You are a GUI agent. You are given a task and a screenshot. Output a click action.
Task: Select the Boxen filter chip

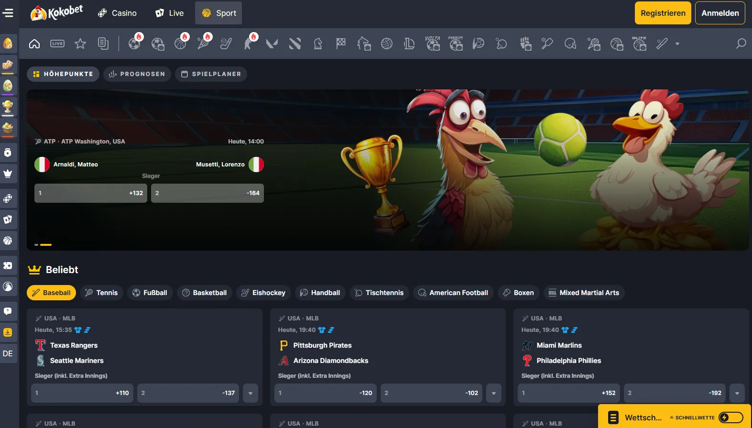(519, 293)
